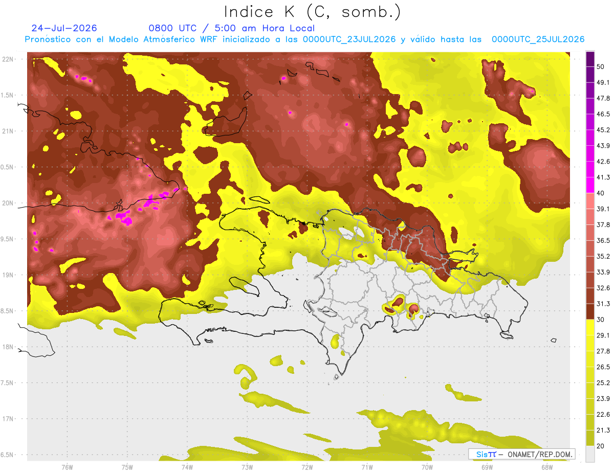Viewport: 614px width, 474px height.
Task: Click the colorbar value 31.3
Action: click(603, 304)
